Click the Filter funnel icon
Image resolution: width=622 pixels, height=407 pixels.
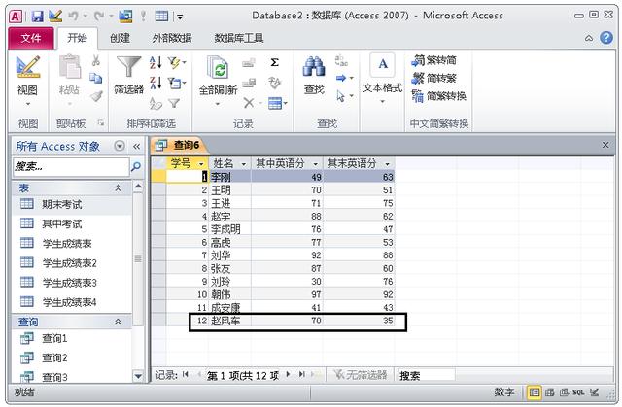128,67
